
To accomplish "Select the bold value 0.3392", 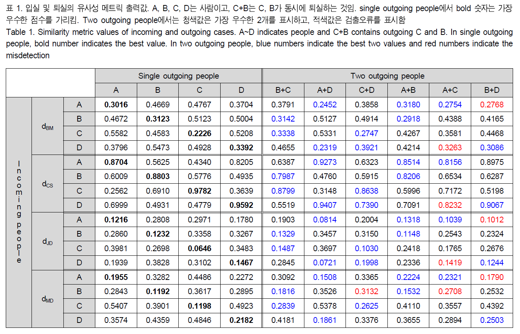I will pyautogui.click(x=241, y=148).
